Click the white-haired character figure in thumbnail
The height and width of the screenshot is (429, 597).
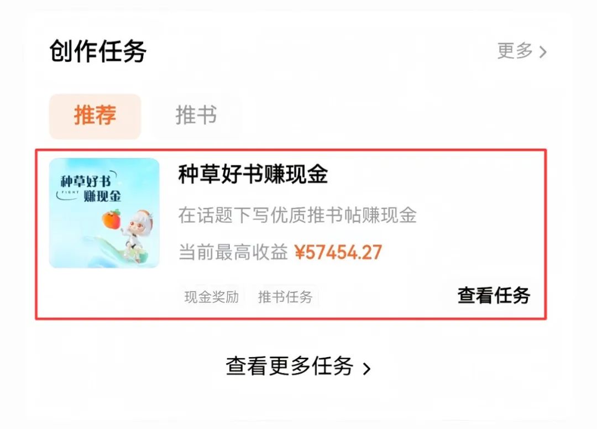coord(138,237)
